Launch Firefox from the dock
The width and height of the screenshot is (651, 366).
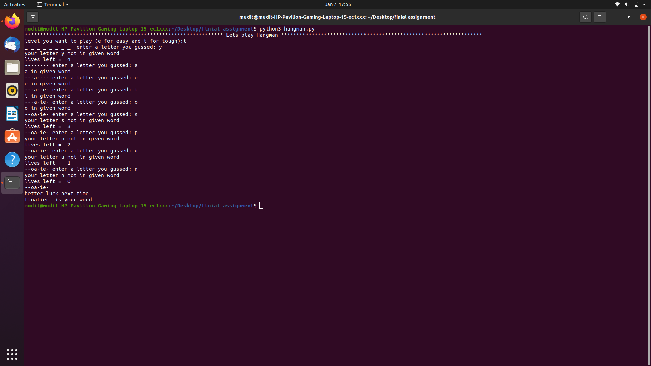[12, 21]
